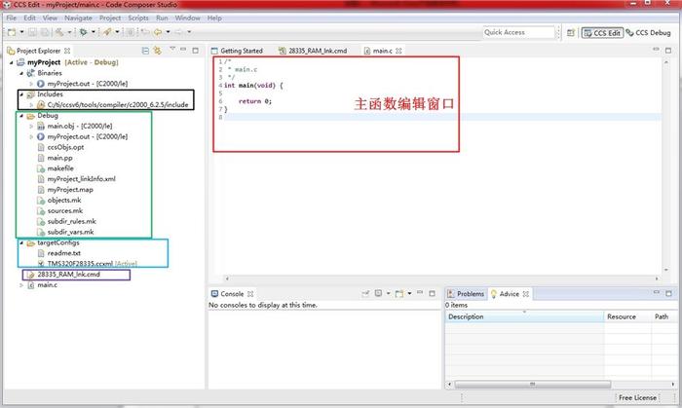Switch to CCS Debug perspective

tap(649, 32)
